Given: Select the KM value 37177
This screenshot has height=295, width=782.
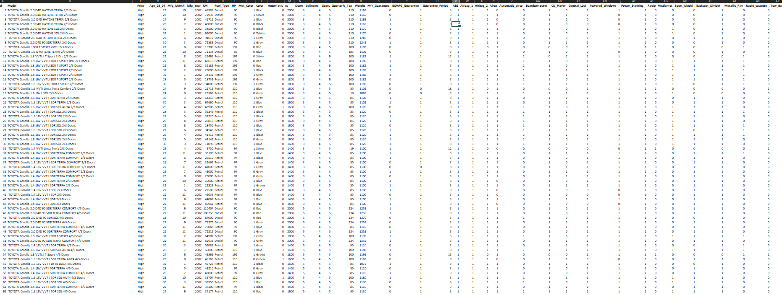Looking at the screenshot, I should tap(209, 292).
